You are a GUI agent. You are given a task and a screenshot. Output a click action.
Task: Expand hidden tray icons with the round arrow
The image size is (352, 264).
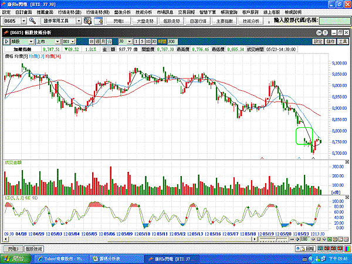pos(311,259)
